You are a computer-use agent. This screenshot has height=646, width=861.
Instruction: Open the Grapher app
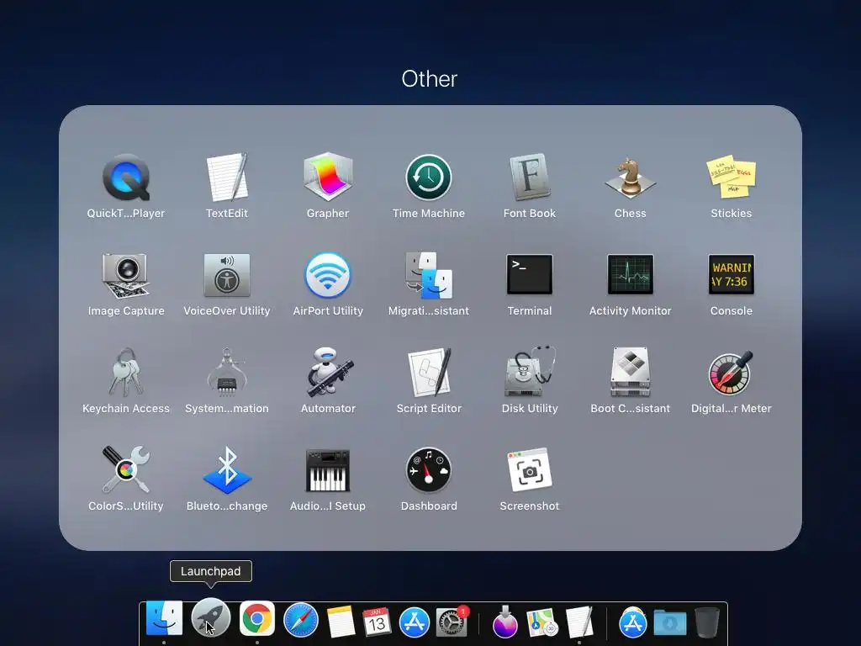tap(328, 177)
